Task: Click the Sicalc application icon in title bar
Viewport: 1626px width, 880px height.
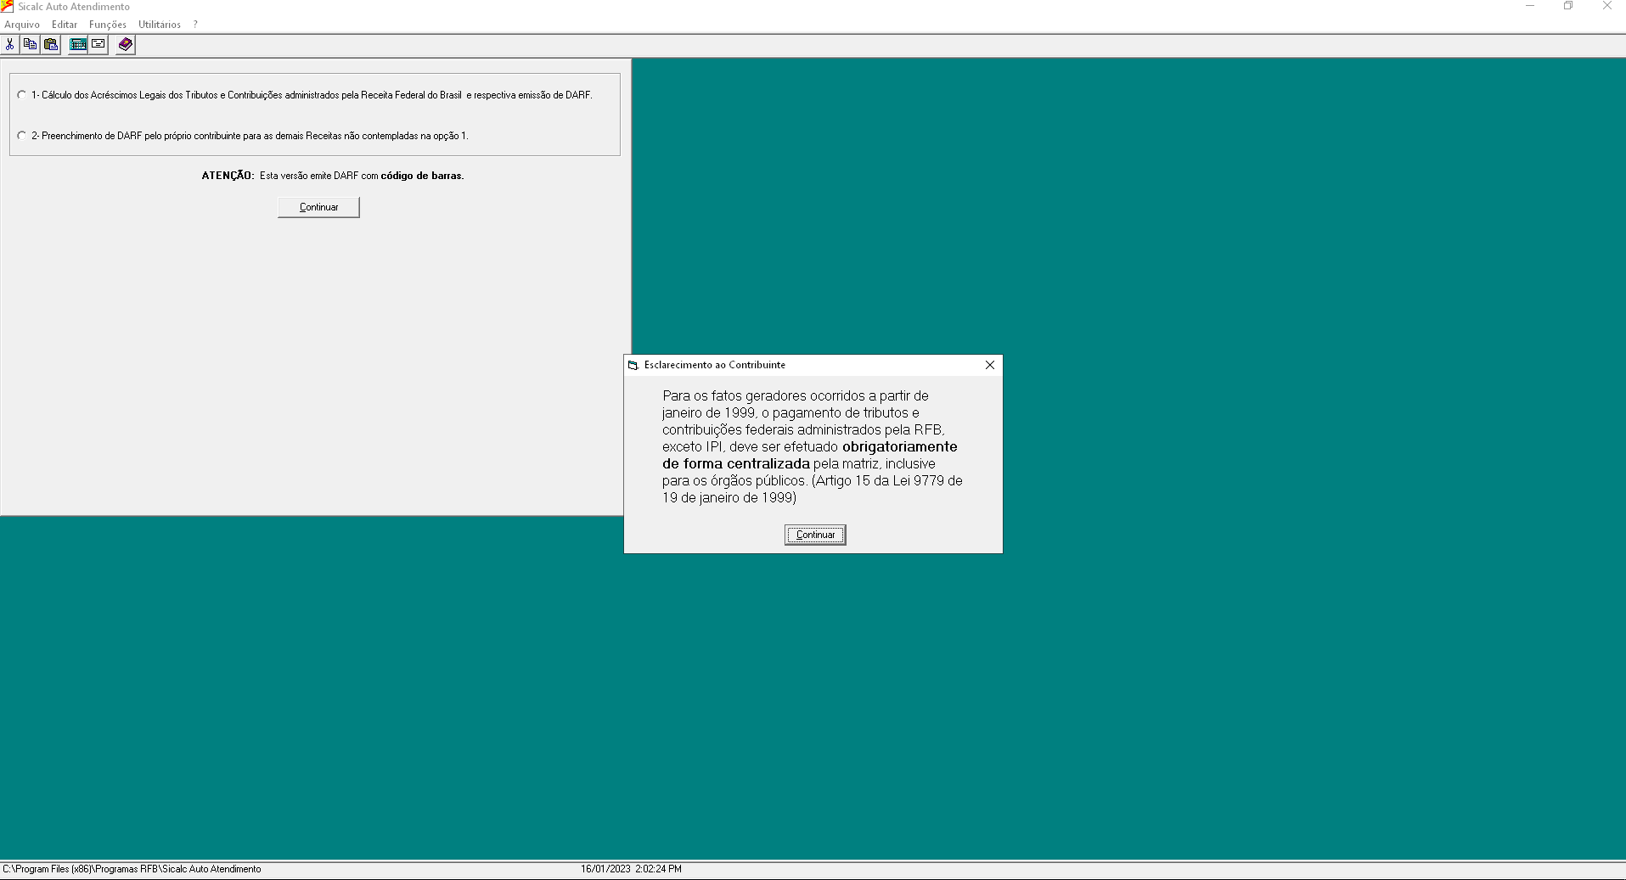Action: coord(7,6)
